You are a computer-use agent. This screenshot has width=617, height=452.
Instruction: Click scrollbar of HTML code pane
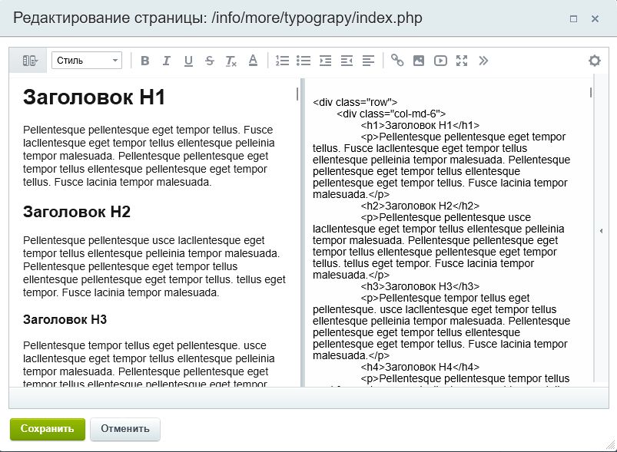coord(591,92)
